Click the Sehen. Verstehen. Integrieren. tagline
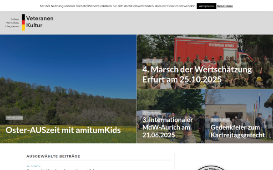 click(x=12, y=23)
